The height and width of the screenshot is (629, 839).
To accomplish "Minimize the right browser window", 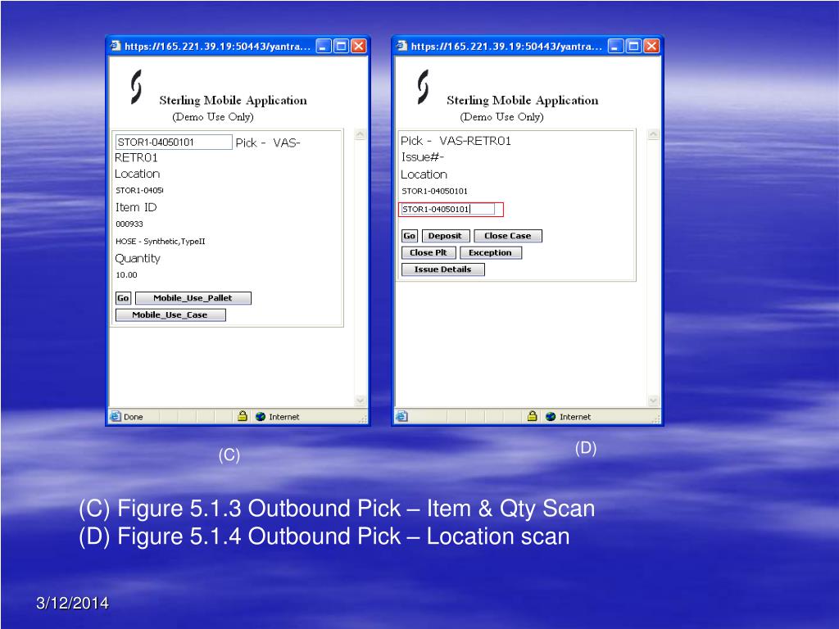I will [x=616, y=46].
